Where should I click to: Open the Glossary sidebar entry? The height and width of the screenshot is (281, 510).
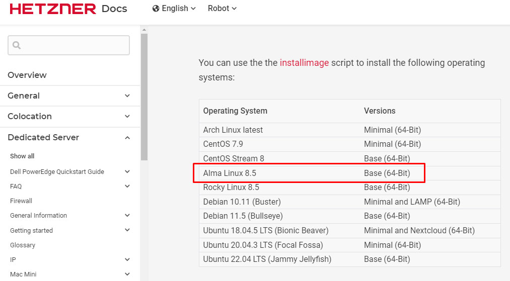23,245
